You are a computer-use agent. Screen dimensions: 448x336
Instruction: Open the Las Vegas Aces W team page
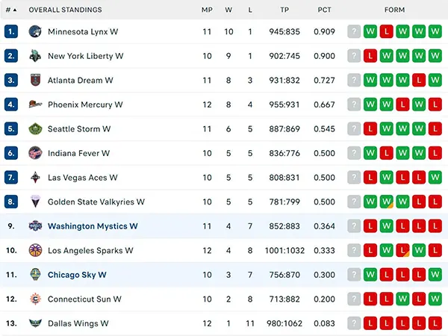[x=83, y=178]
